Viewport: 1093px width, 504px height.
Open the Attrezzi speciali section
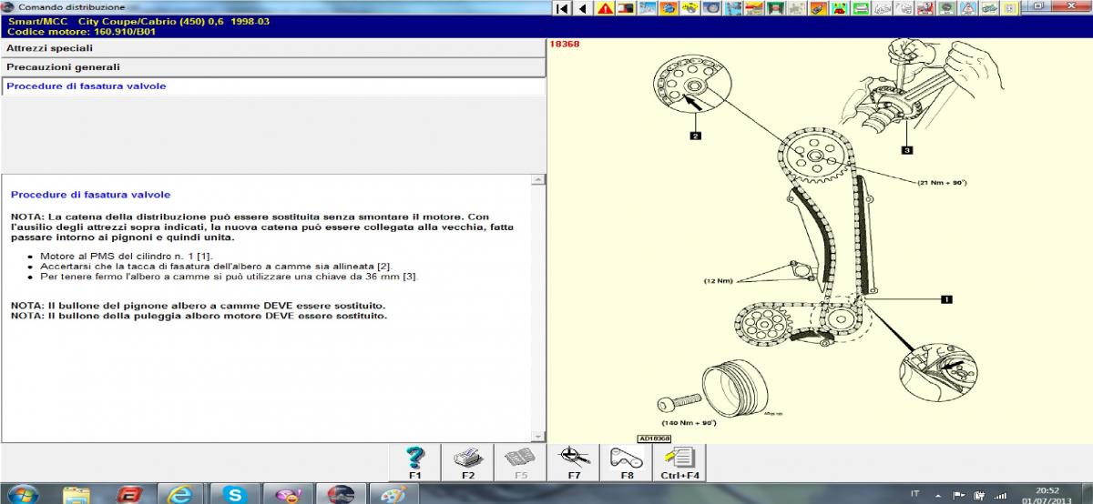pyautogui.click(x=273, y=48)
